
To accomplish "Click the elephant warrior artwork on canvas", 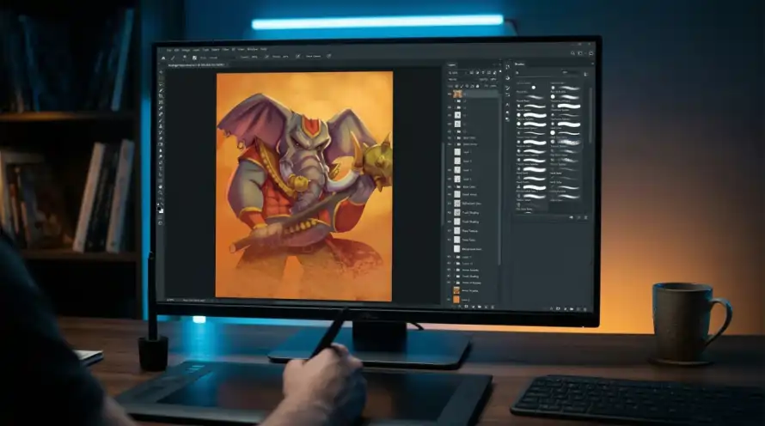I will tap(304, 186).
